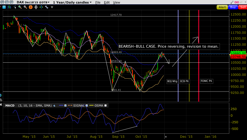Enable the OSMA checkbox
The image size is (247, 140).
click(105, 106)
